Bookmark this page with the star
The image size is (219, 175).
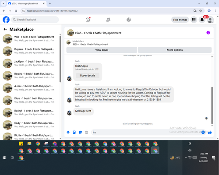click(x=201, y=11)
